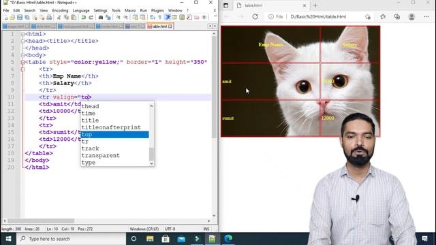Click the Zoom Out icon
The height and width of the screenshot is (245, 436).
coord(125,18)
